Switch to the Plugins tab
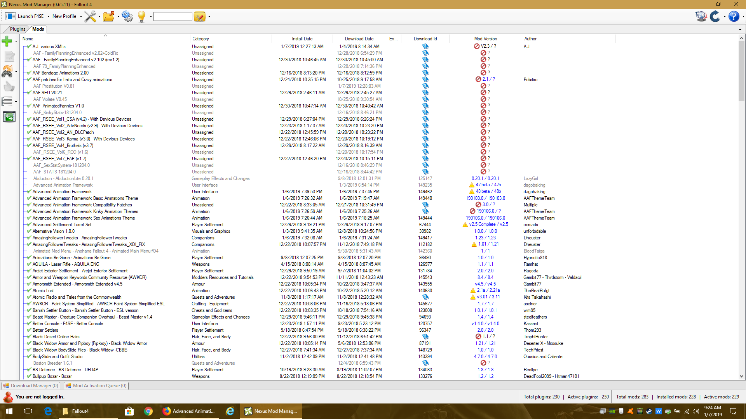Viewport: 746px width, 419px height. point(17,29)
